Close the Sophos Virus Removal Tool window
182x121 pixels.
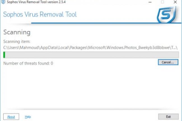[x=175, y=2]
